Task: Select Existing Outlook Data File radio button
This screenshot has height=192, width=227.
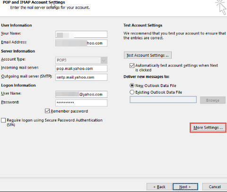Action: [x=132, y=92]
